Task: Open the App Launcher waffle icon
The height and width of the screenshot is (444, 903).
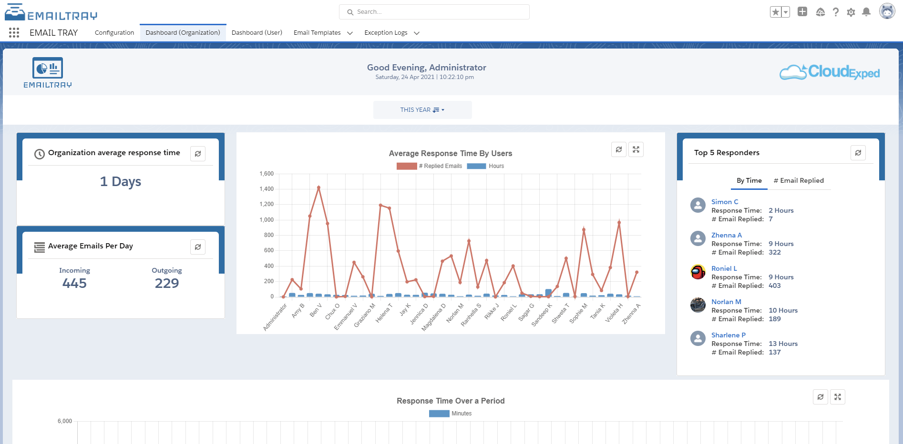Action: pyautogui.click(x=13, y=32)
